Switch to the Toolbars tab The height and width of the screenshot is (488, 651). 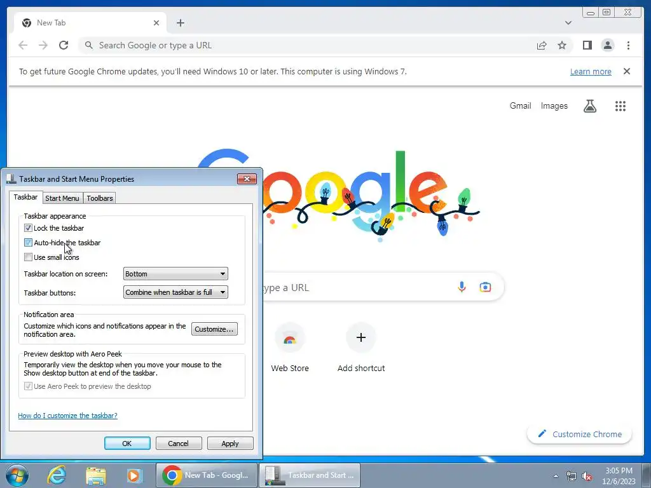(100, 198)
